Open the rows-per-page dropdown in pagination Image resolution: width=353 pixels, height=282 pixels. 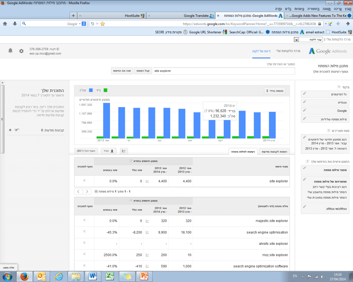click(x=96, y=191)
